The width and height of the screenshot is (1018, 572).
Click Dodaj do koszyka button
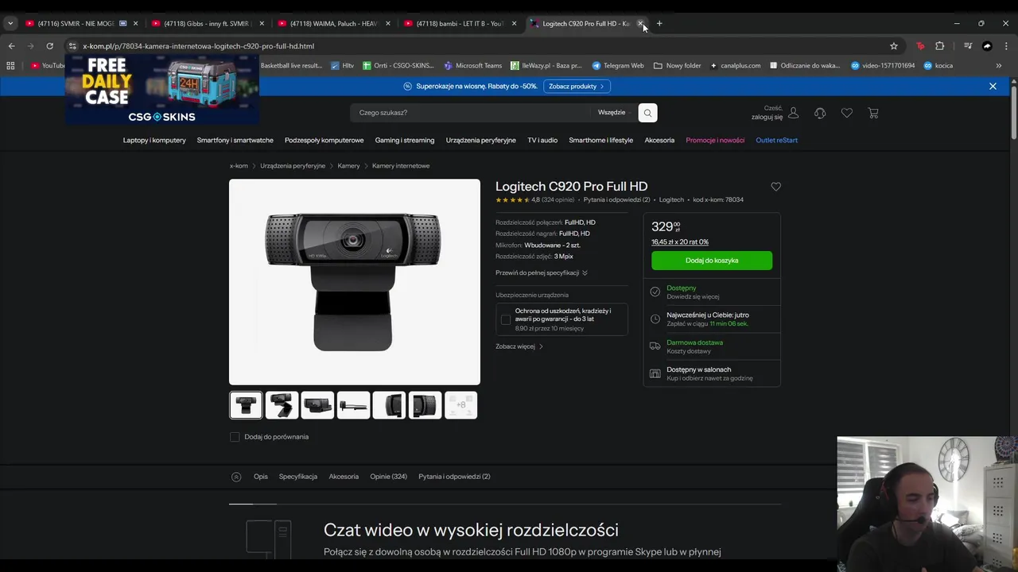tap(712, 261)
